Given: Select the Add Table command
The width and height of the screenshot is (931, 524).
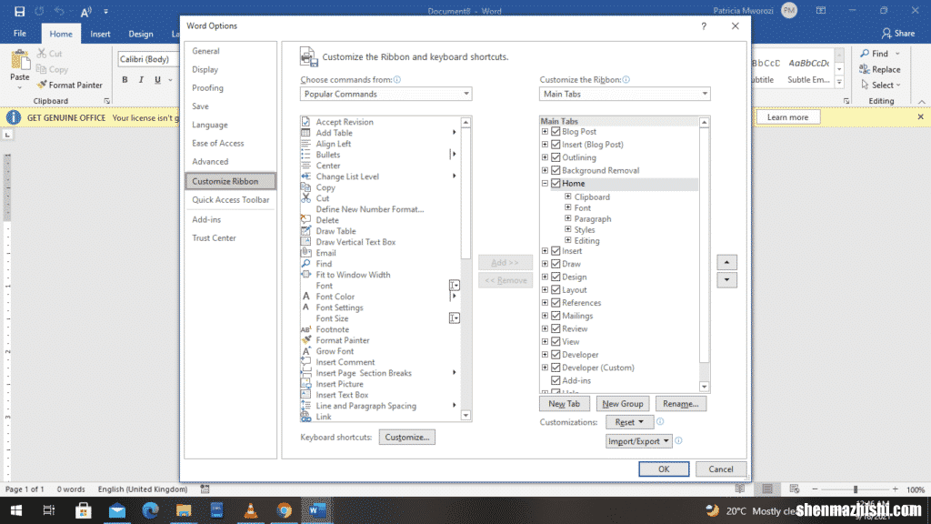Looking at the screenshot, I should [x=334, y=133].
